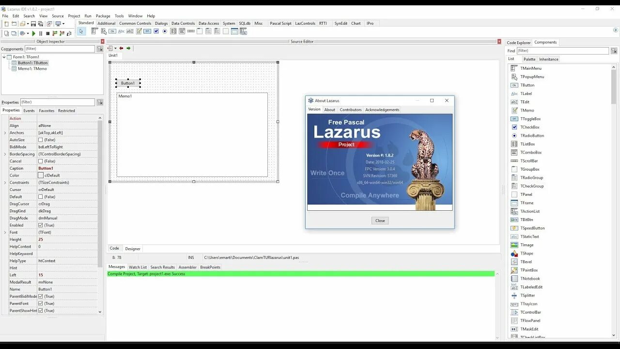Image resolution: width=620 pixels, height=349 pixels.
Task: Expand the Font property
Action: (x=5, y=233)
